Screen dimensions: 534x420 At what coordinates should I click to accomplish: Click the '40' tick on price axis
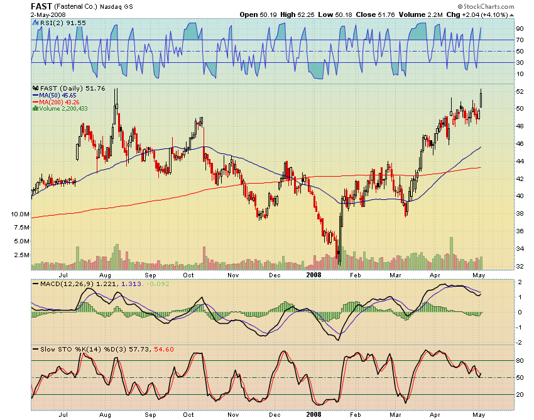pyautogui.click(x=520, y=196)
